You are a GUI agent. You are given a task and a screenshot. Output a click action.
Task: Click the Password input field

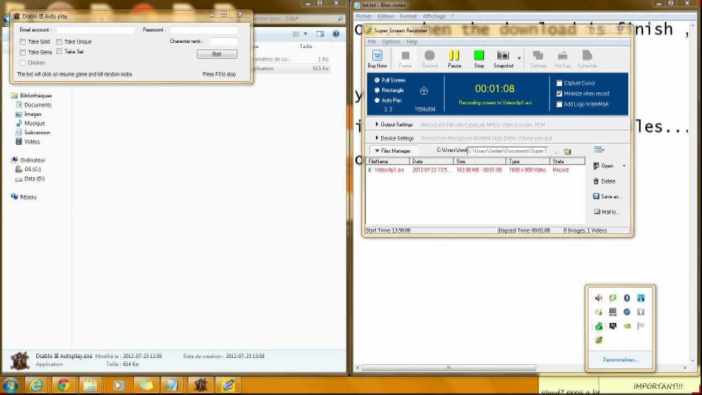[203, 30]
